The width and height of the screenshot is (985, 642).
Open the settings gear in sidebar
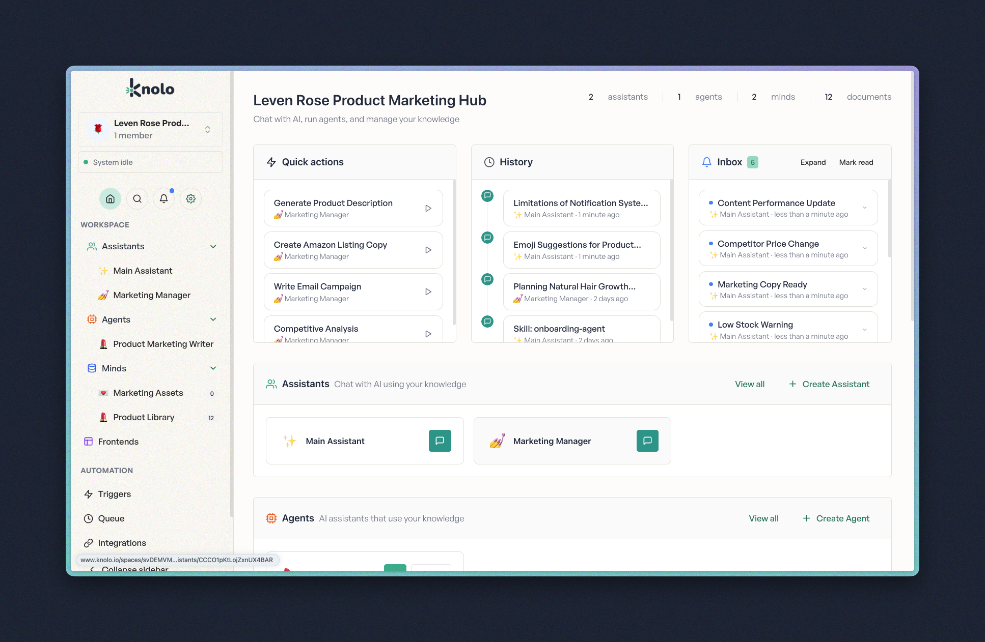(x=190, y=199)
